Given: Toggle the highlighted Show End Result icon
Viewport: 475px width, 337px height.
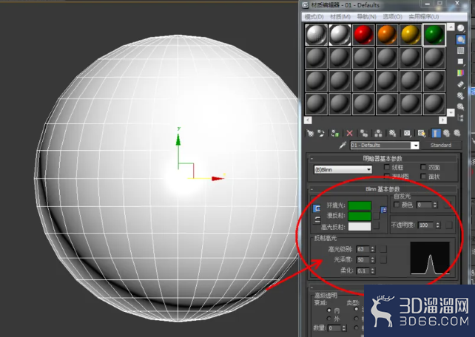Looking at the screenshot, I should click(x=436, y=133).
